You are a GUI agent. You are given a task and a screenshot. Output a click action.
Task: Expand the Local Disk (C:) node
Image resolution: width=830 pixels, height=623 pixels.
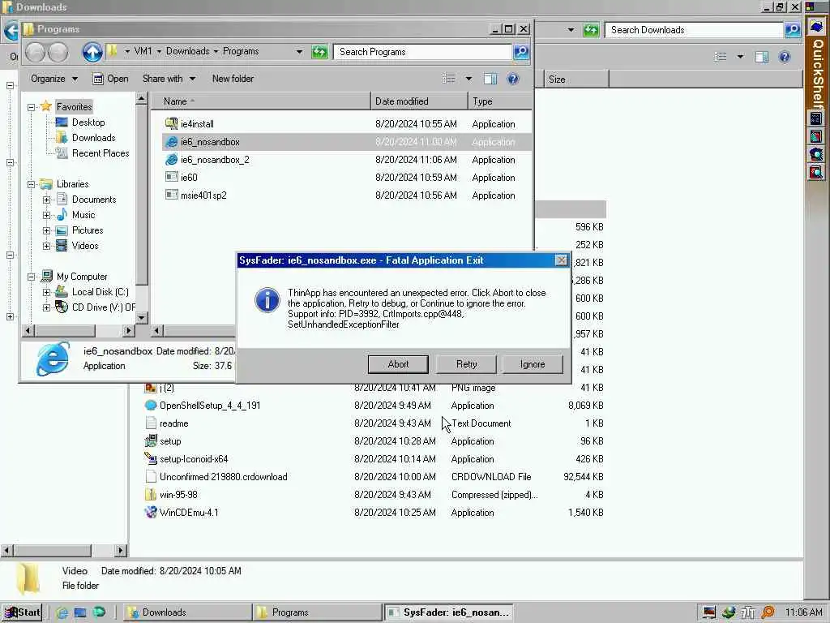(x=46, y=292)
